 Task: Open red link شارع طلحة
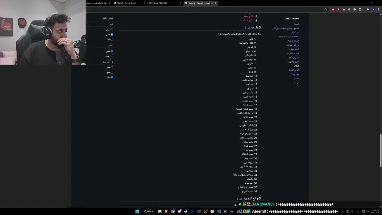coord(248,16)
